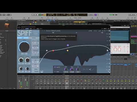Select the Boost mode tab in Spiff
This screenshot has height=102, width=137.
[x=34, y=38]
